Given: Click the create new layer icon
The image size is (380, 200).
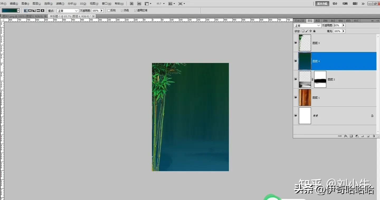Looking at the screenshot, I should 368,136.
